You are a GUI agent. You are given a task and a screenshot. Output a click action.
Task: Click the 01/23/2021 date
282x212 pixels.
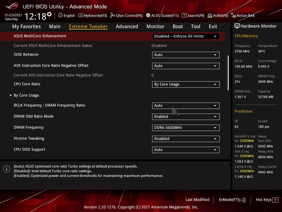[x=13, y=15]
